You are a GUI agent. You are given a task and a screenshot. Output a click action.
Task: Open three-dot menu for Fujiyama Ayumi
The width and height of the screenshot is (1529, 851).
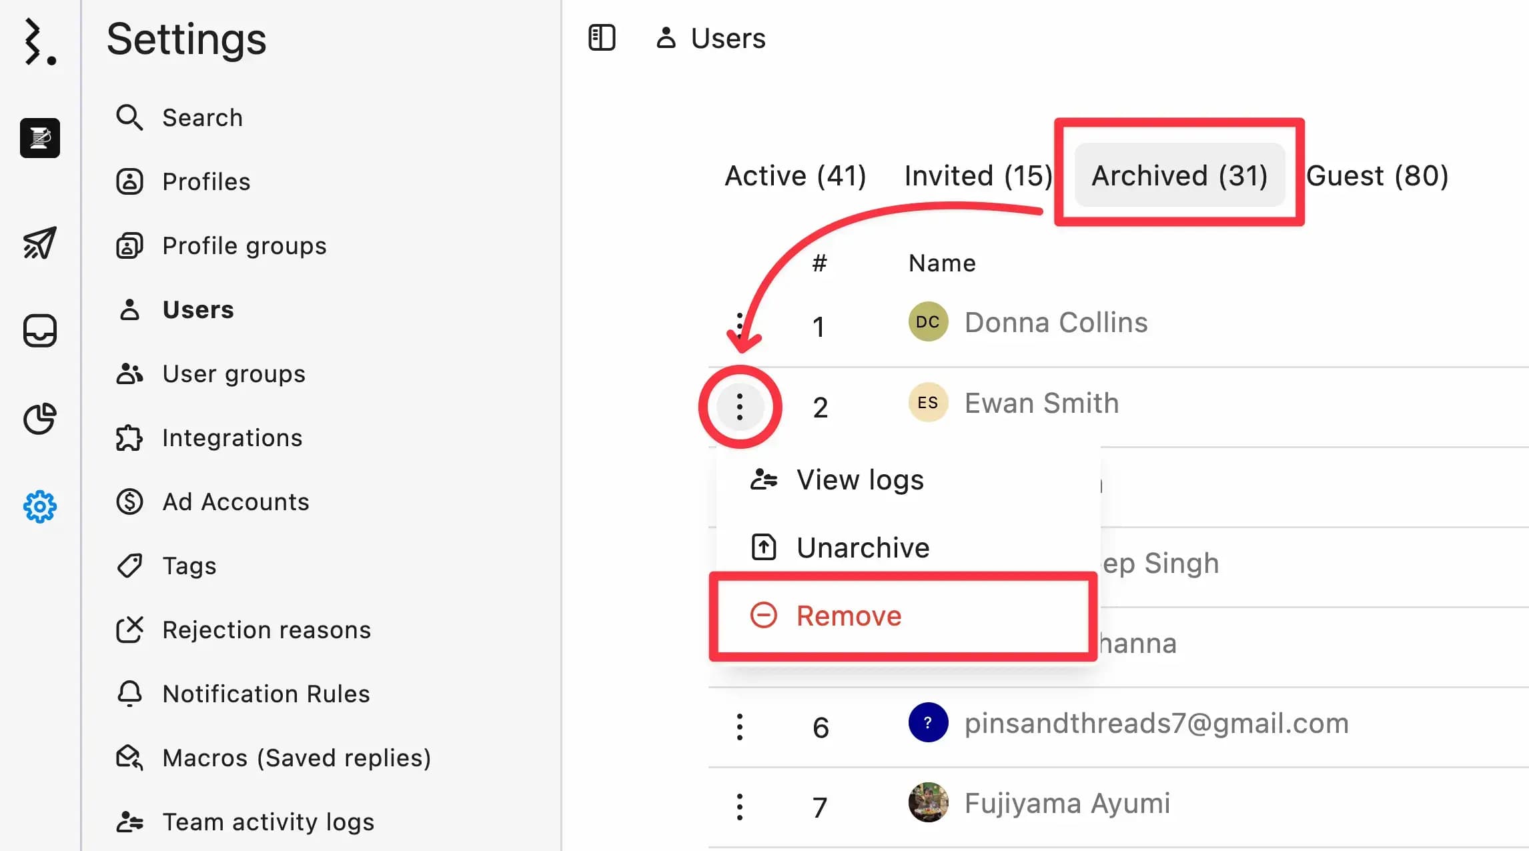(x=739, y=807)
